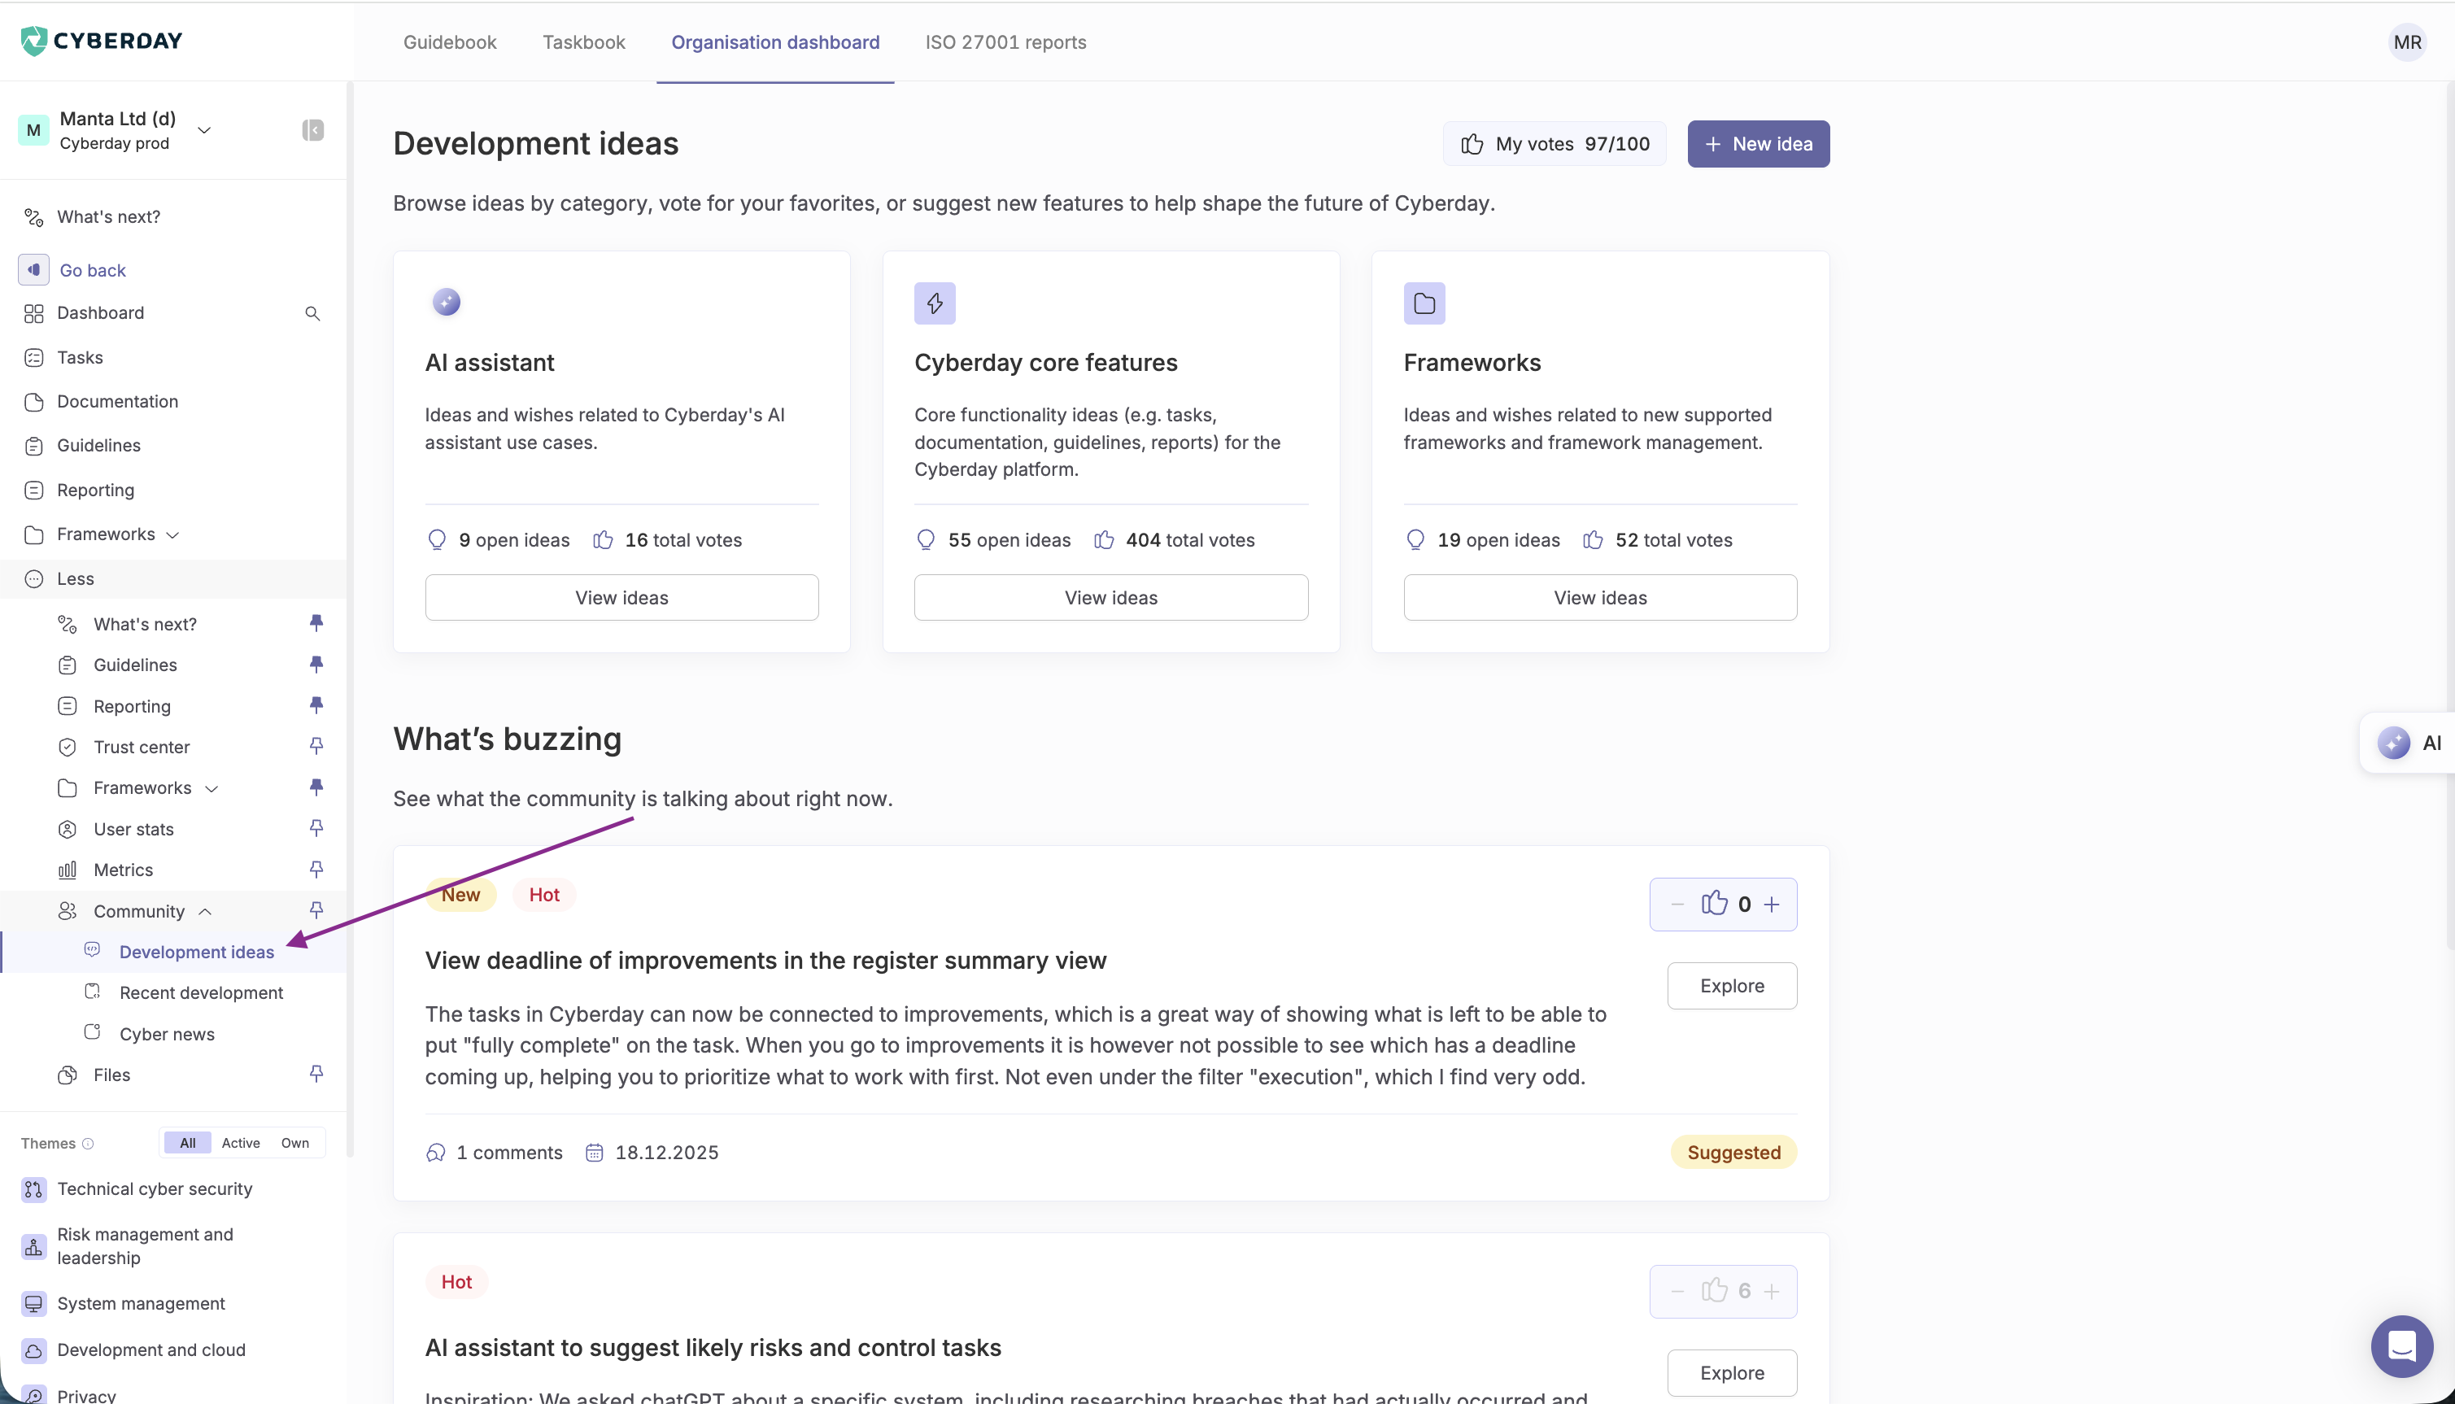Screen dimensions: 2455x1404
Task: Add a vote with plus stepper on first idea
Action: pos(1772,905)
